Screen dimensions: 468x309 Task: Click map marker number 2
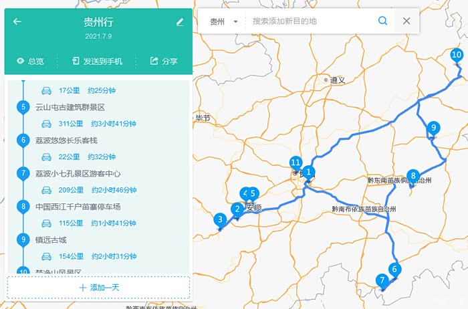237,209
